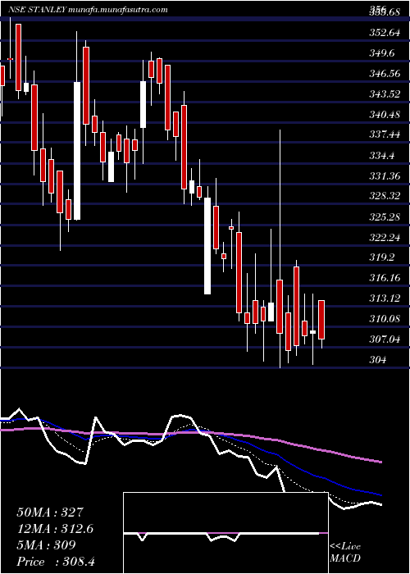
Task: Click the 'NSE STANLEY munafa.munafasutra.com' chart title
Action: [88, 10]
